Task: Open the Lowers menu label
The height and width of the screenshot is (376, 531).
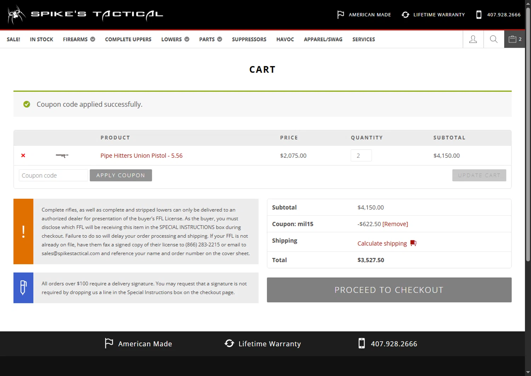Action: 171,39
